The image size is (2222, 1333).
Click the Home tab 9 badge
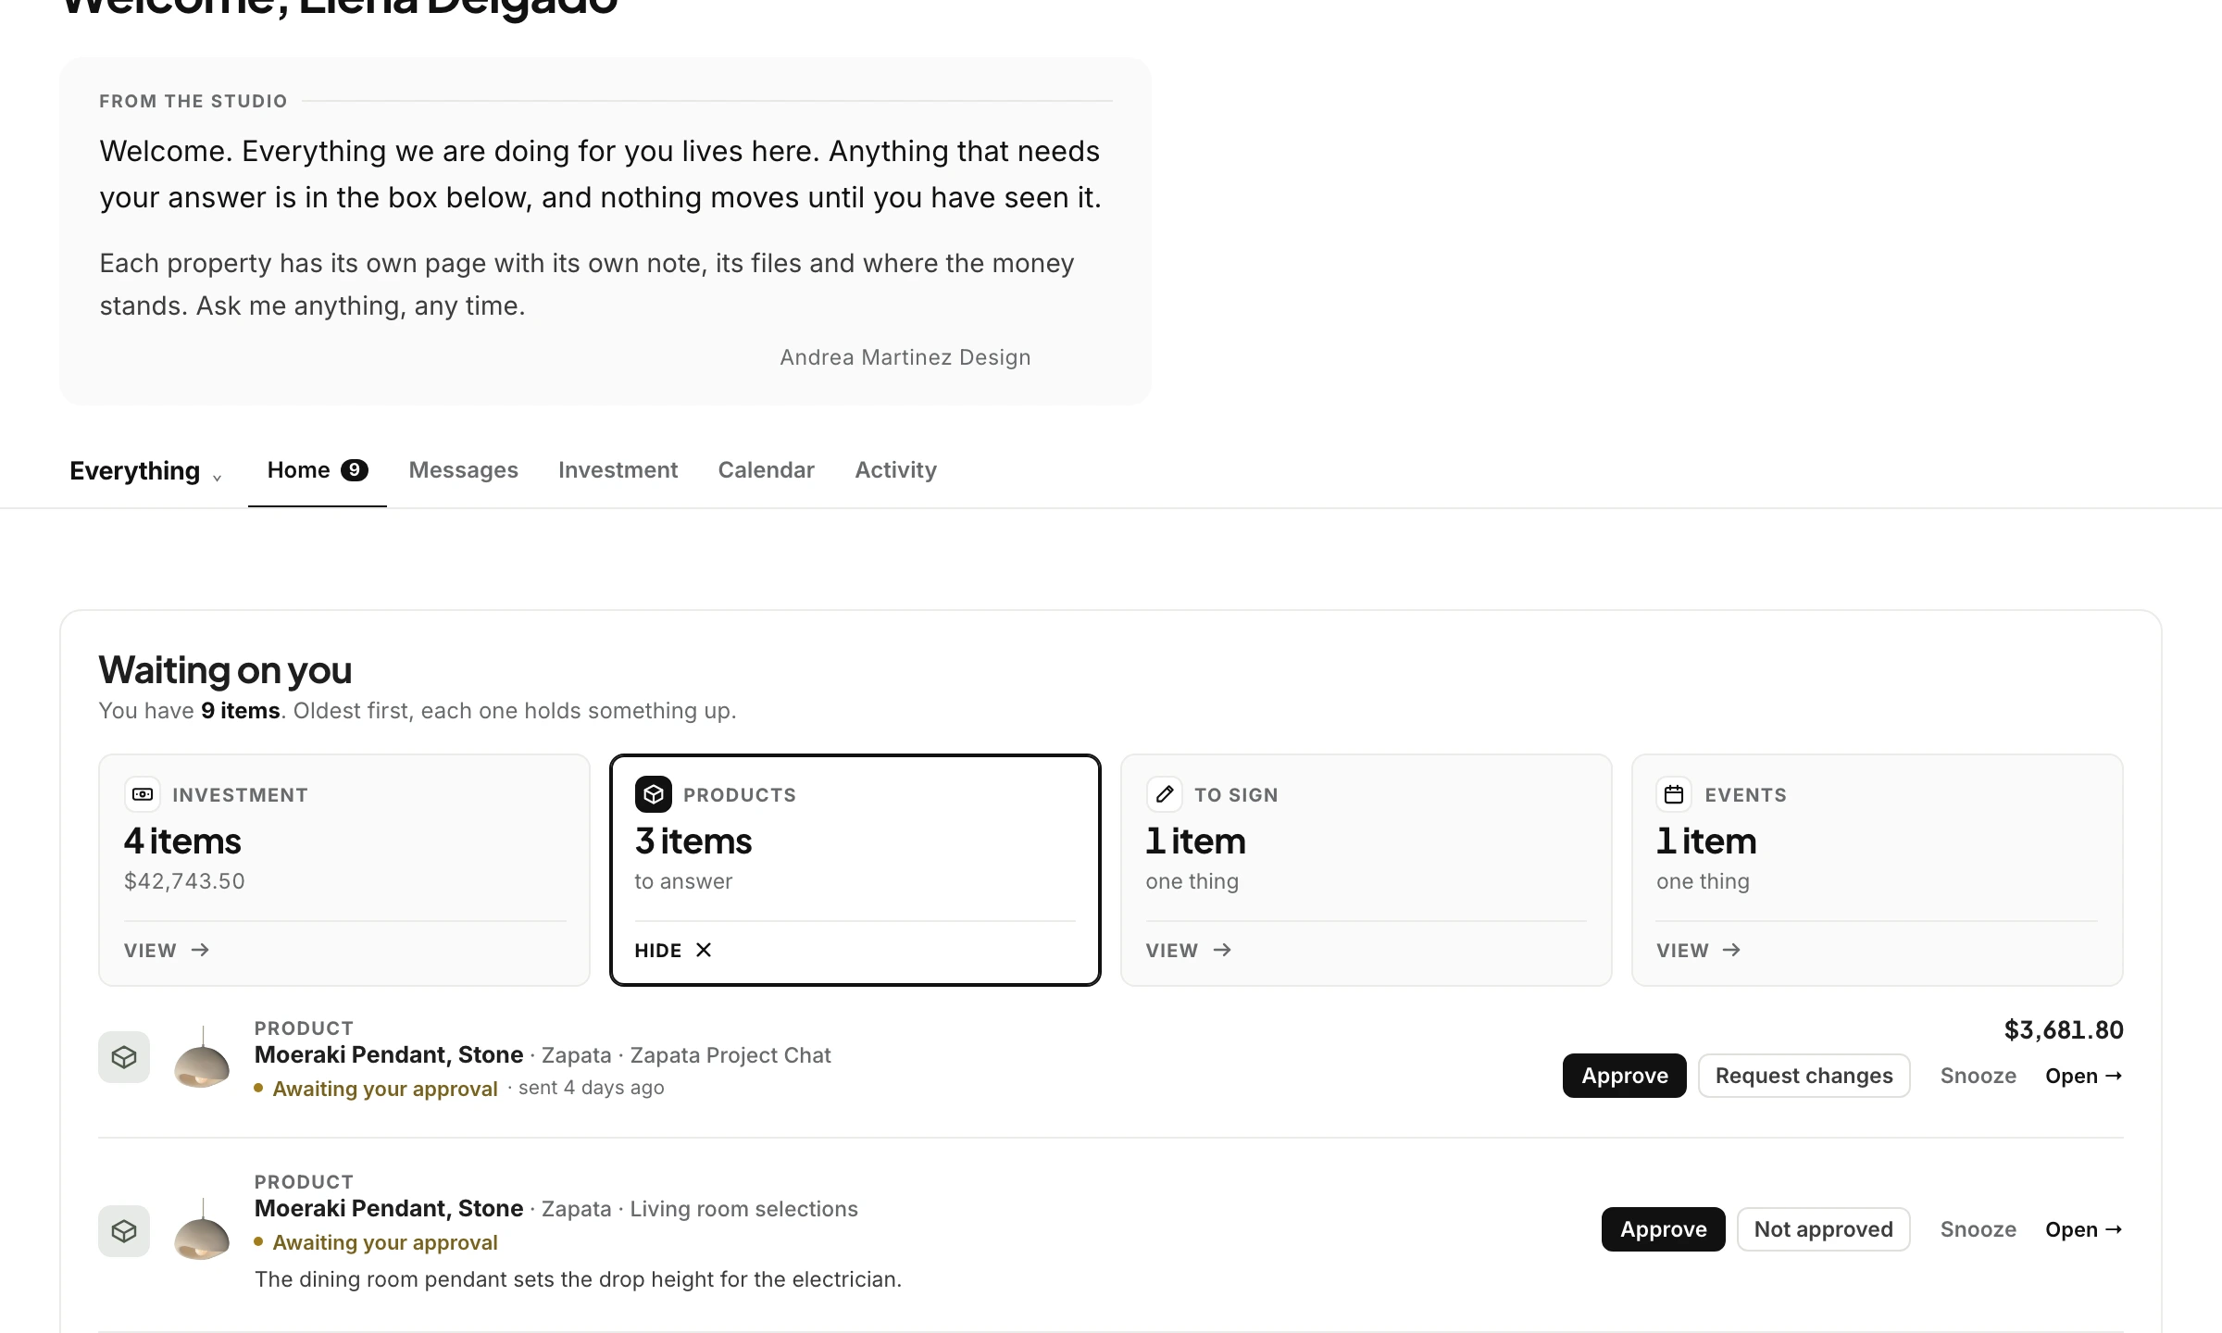pyautogui.click(x=354, y=470)
